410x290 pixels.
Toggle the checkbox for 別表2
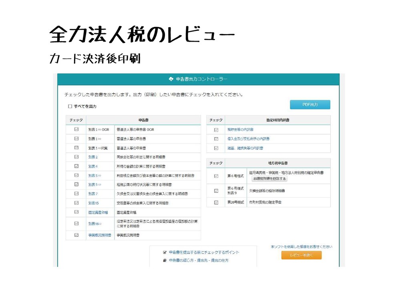pos(76,157)
